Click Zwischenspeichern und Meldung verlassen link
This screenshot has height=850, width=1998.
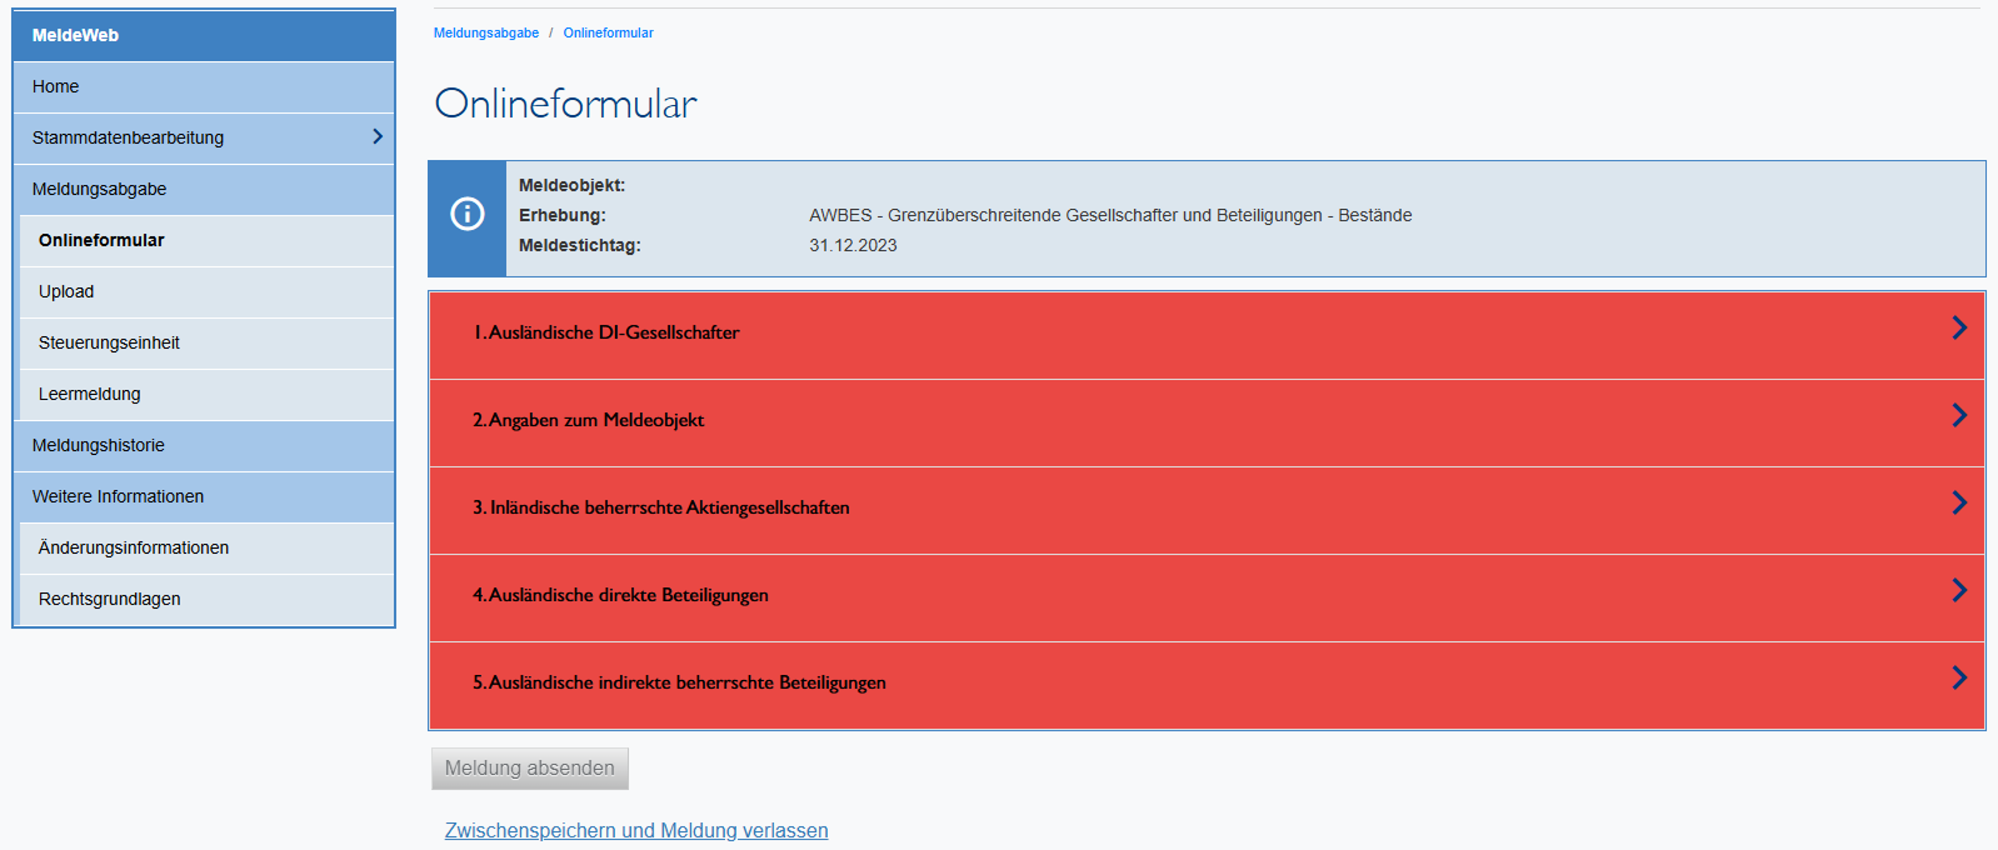(x=635, y=830)
